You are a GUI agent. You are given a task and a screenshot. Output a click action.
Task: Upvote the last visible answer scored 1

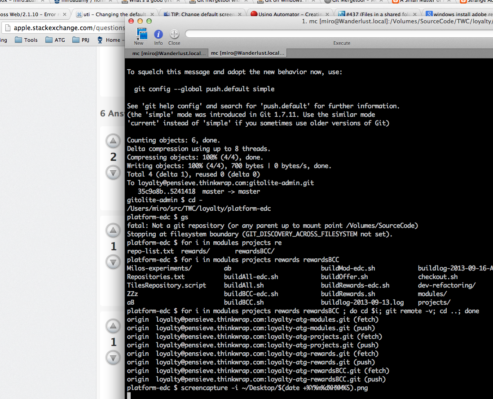tap(113, 326)
